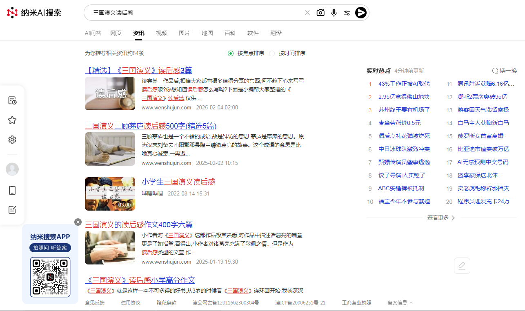Refresh hot topics with 换一换
This screenshot has height=311, width=525.
pos(505,71)
